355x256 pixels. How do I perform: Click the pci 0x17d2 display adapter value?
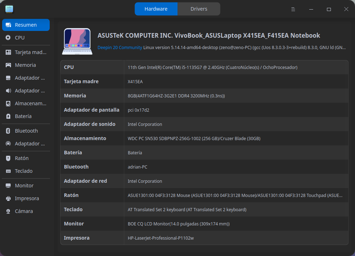point(138,110)
